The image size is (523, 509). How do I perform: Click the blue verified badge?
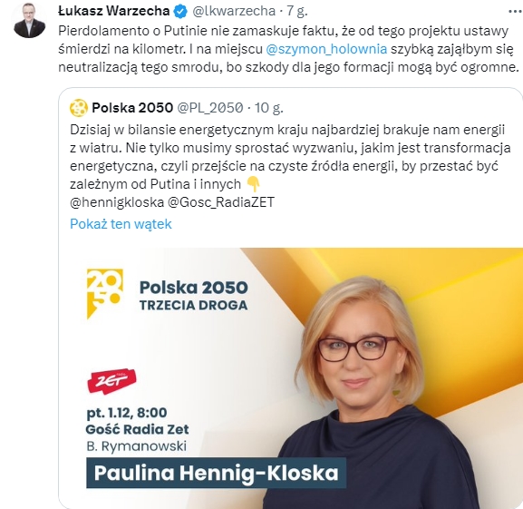[x=180, y=12]
